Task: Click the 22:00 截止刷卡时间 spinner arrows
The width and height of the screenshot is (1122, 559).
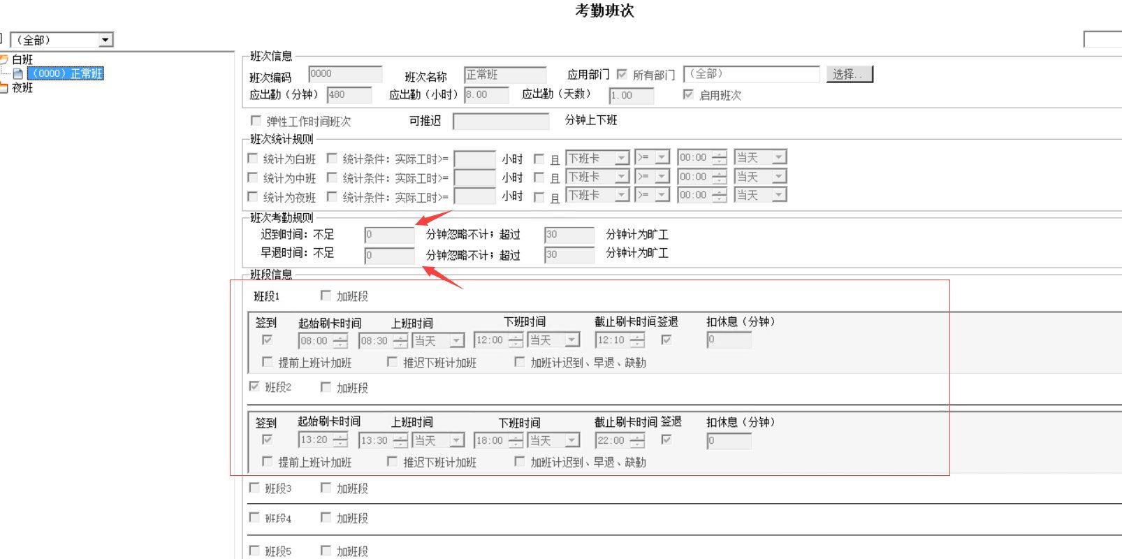Action: tap(637, 441)
